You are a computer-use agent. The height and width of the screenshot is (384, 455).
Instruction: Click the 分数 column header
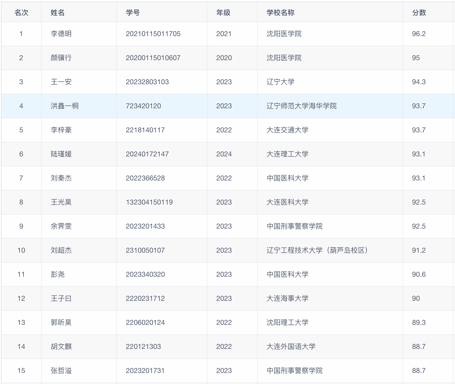[419, 13]
